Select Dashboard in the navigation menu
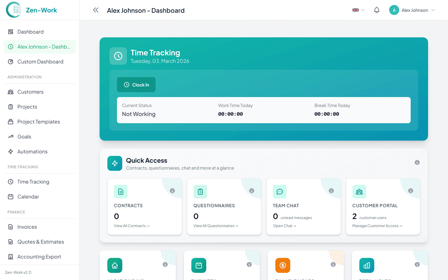This screenshot has width=448, height=280. [x=31, y=32]
